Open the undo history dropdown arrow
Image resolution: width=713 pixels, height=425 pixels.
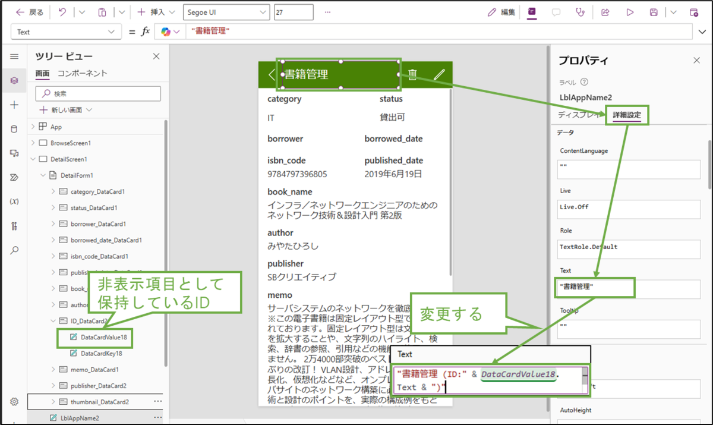tap(82, 12)
